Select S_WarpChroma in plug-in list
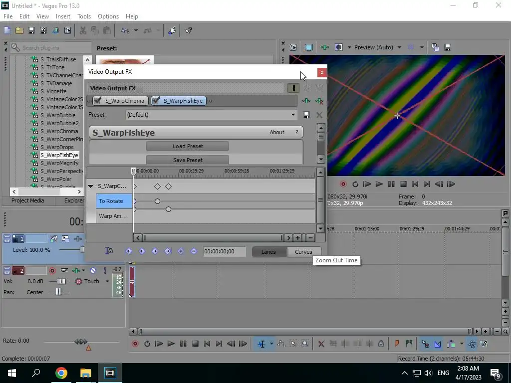511x383 pixels. pyautogui.click(x=59, y=131)
